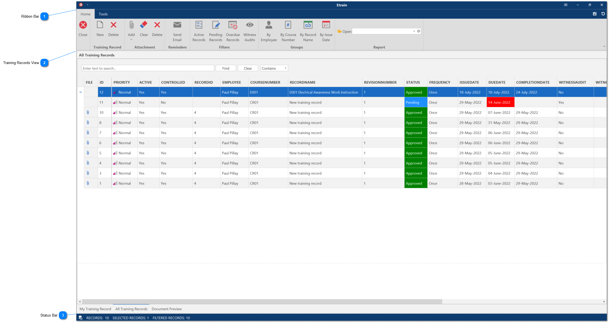Click the search text input field
This screenshot has width=611, height=324.
pyautogui.click(x=148, y=68)
